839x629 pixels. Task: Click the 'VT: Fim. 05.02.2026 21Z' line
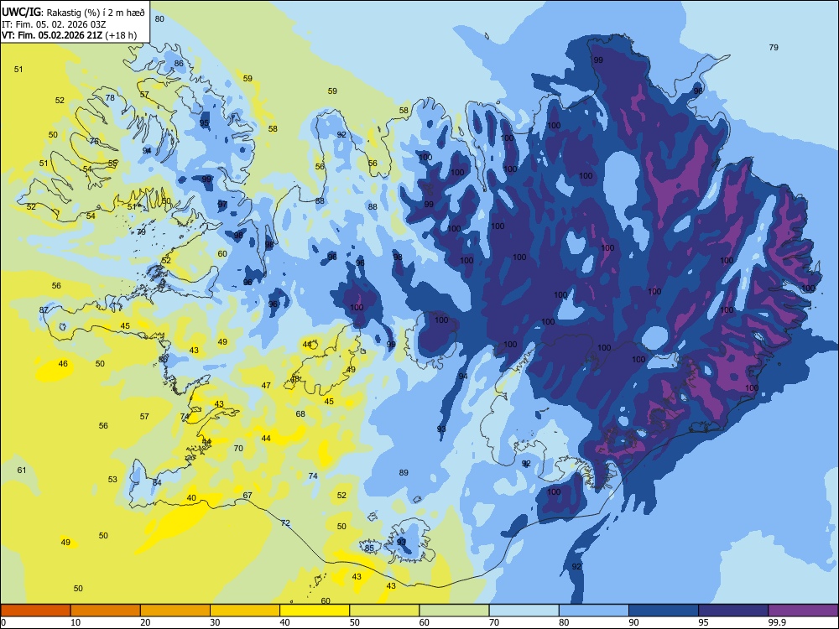tap(52, 35)
